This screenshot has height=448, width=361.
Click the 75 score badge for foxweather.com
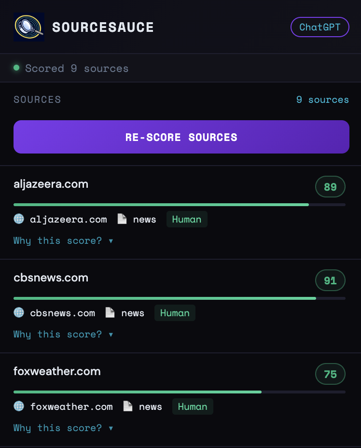(330, 374)
